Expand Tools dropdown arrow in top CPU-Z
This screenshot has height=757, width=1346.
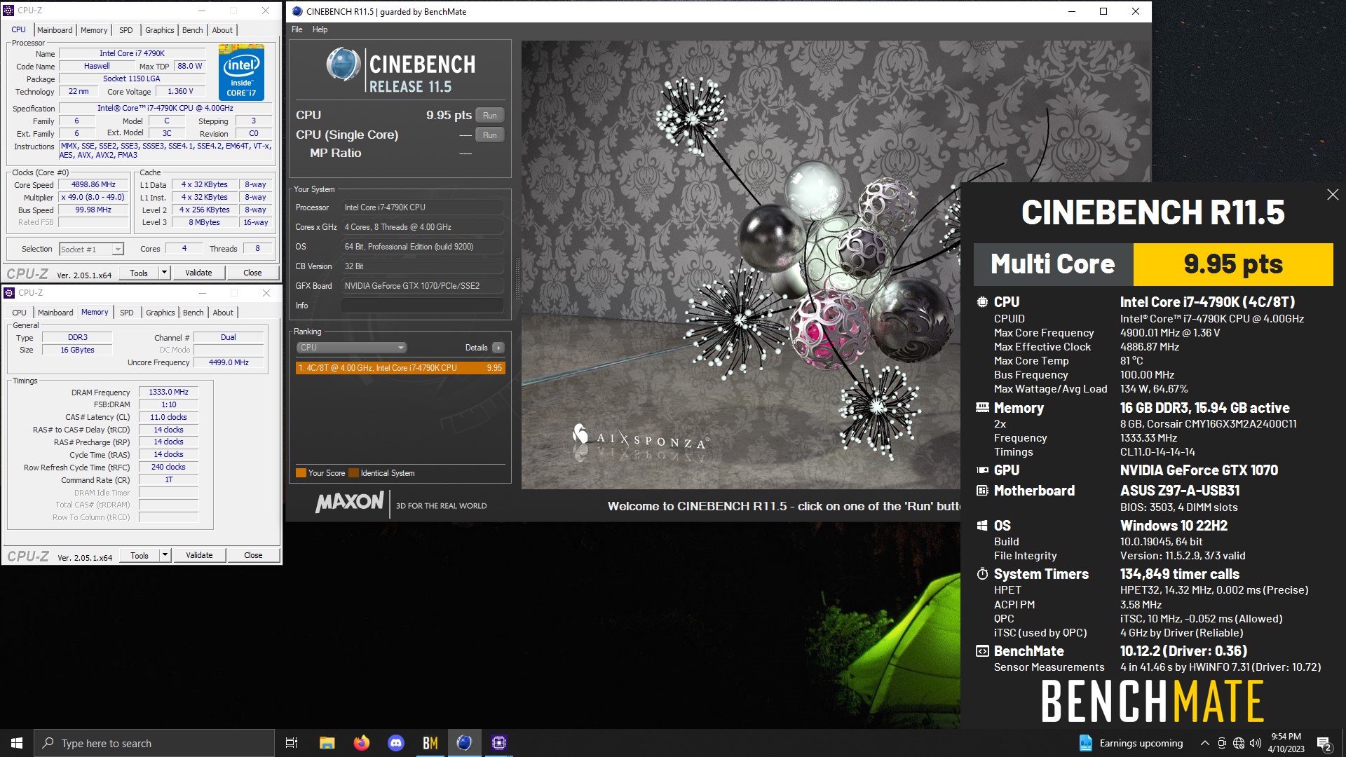[x=164, y=273]
